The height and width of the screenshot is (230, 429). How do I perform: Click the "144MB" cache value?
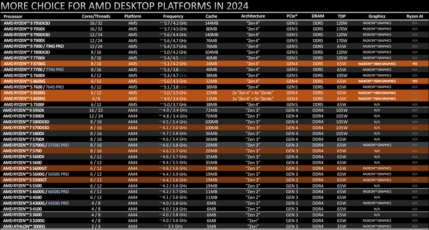pos(211,23)
